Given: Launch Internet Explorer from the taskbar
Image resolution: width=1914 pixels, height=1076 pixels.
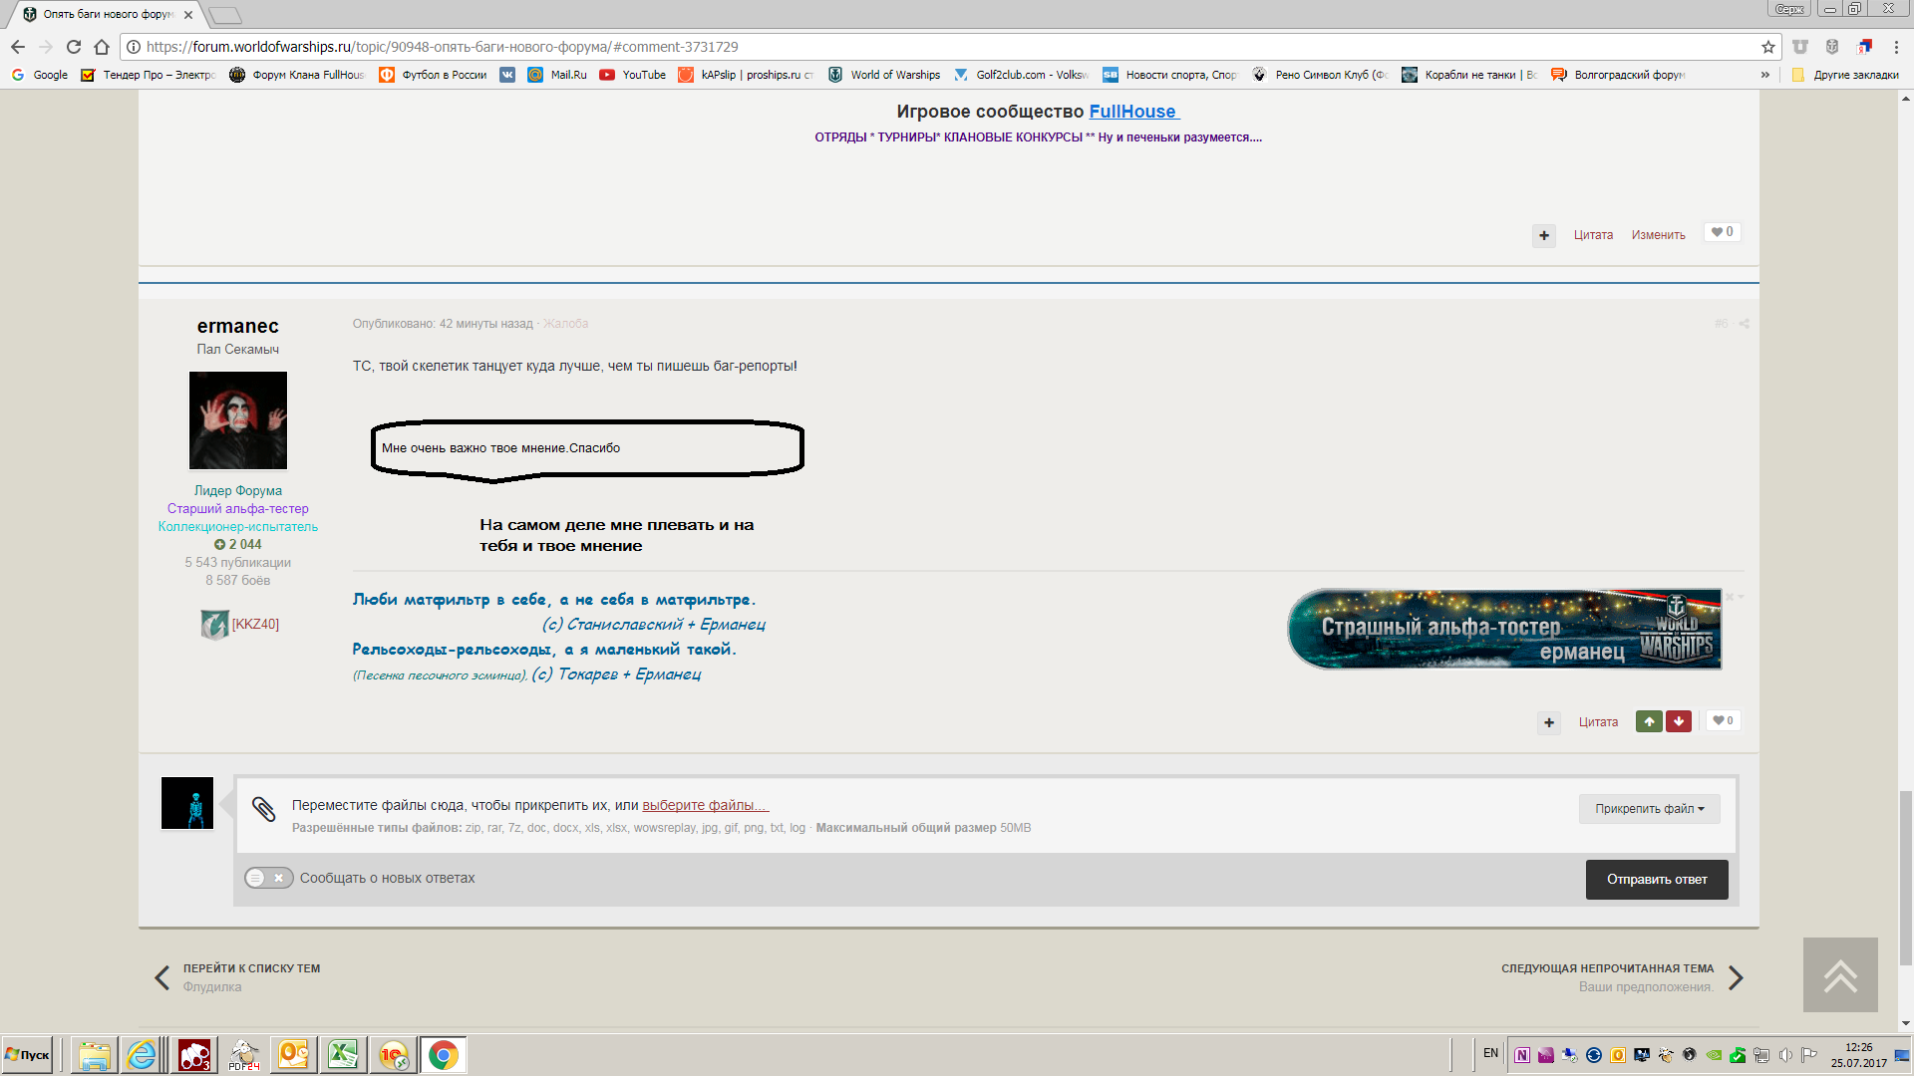Looking at the screenshot, I should click(143, 1055).
